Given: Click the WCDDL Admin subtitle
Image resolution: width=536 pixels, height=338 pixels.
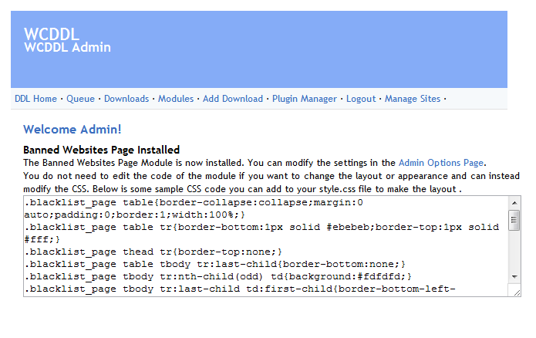Looking at the screenshot, I should pos(67,48).
